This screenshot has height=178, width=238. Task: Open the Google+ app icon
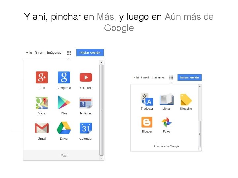[x=42, y=77]
